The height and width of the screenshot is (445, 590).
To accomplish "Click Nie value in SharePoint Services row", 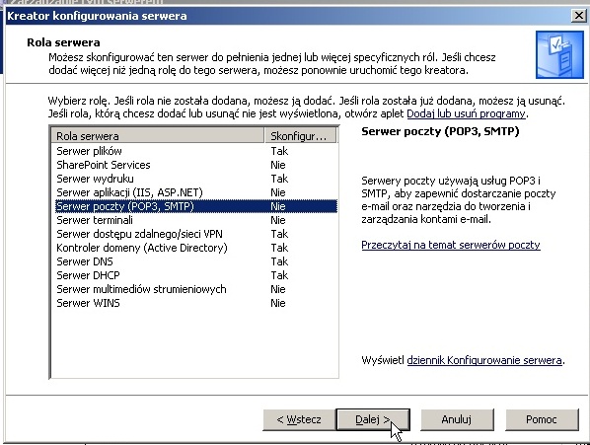I will (x=278, y=165).
